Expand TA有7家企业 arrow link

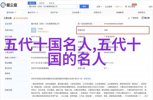click(43, 32)
